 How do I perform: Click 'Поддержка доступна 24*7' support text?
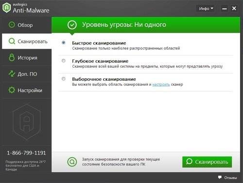[25, 165]
